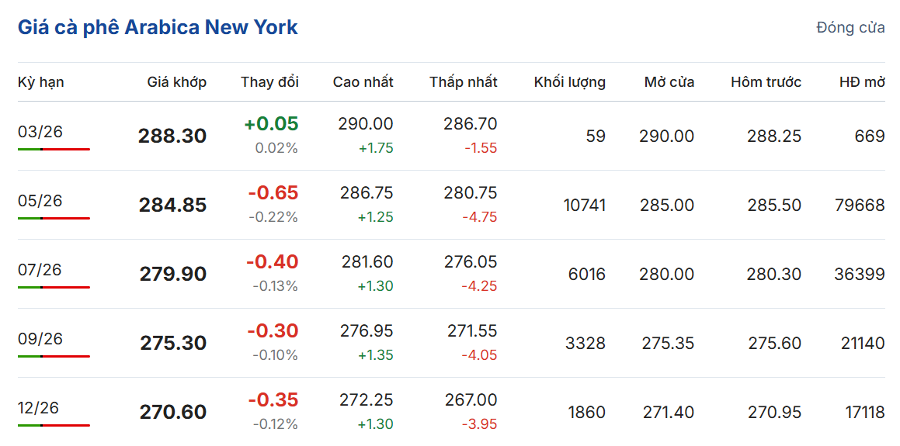Select the 'Kỳ hạn' column header
The image size is (900, 446).
[41, 82]
